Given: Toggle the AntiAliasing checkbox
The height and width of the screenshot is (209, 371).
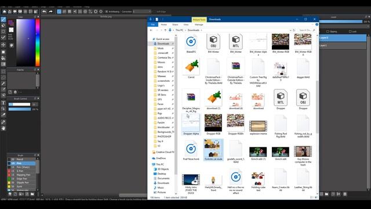Looking at the screenshot, I should (x=107, y=12).
